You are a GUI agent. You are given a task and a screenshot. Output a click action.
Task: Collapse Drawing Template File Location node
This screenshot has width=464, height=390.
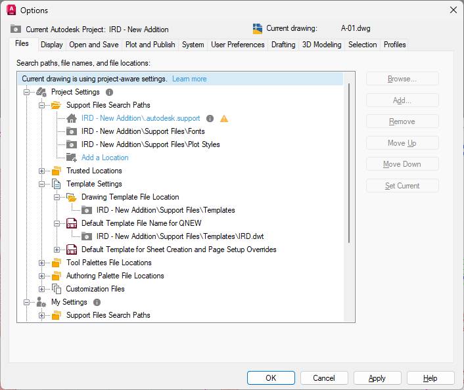[x=57, y=197]
